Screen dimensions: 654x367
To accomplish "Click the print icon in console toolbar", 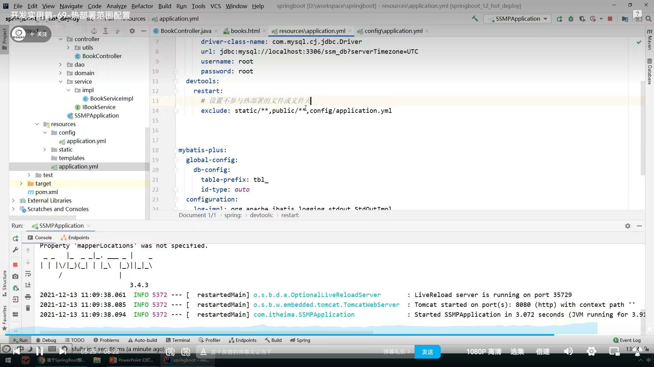I will click(x=28, y=297).
